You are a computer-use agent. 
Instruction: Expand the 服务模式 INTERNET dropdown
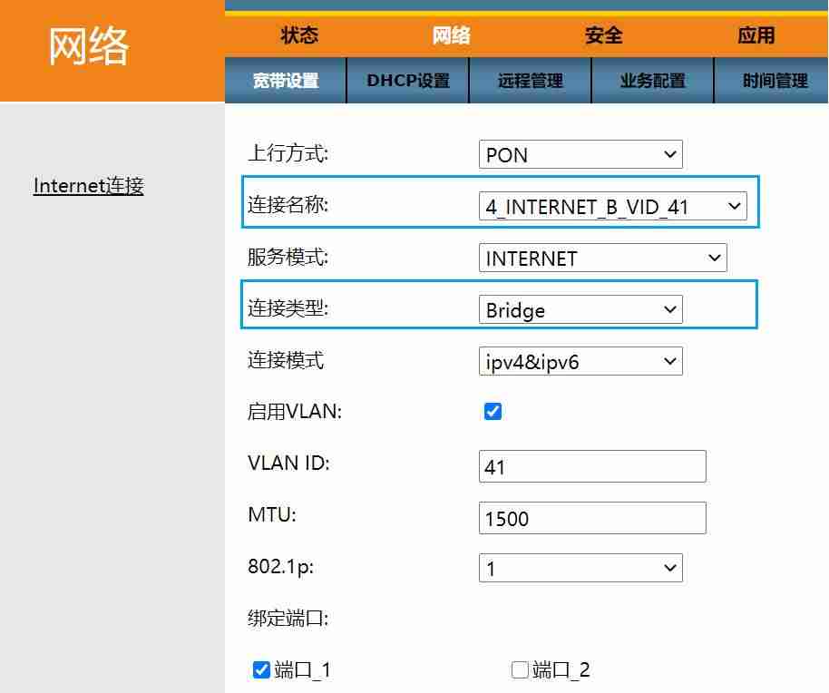603,258
